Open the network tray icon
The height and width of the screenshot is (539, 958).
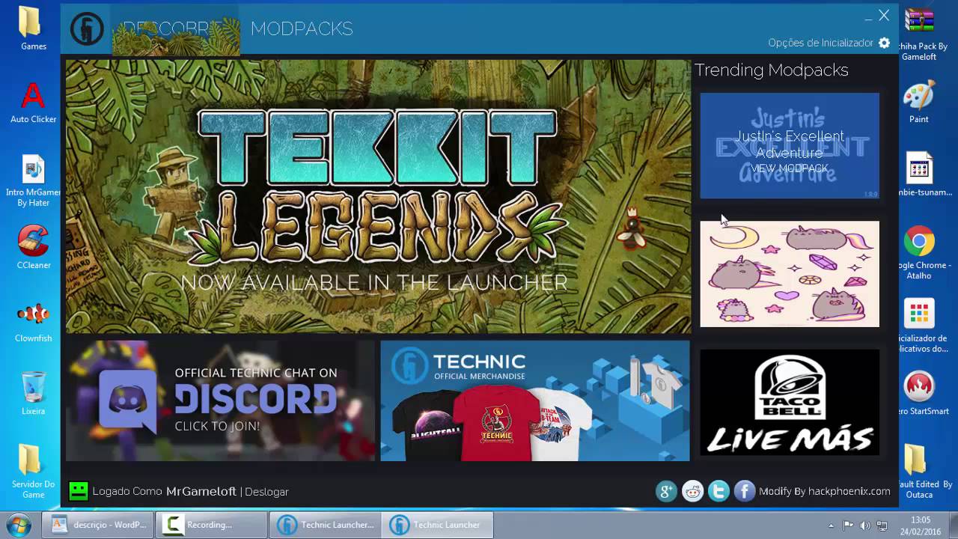(882, 526)
